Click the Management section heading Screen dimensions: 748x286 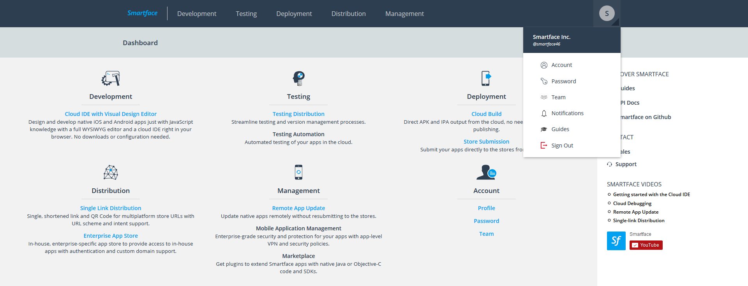point(298,191)
